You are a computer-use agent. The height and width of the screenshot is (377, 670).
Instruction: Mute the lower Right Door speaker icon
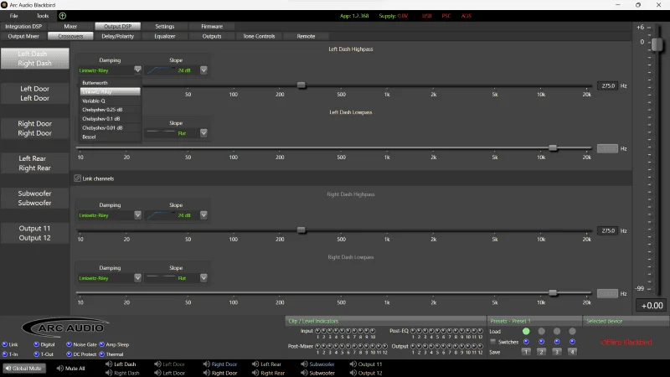pyautogui.click(x=206, y=373)
